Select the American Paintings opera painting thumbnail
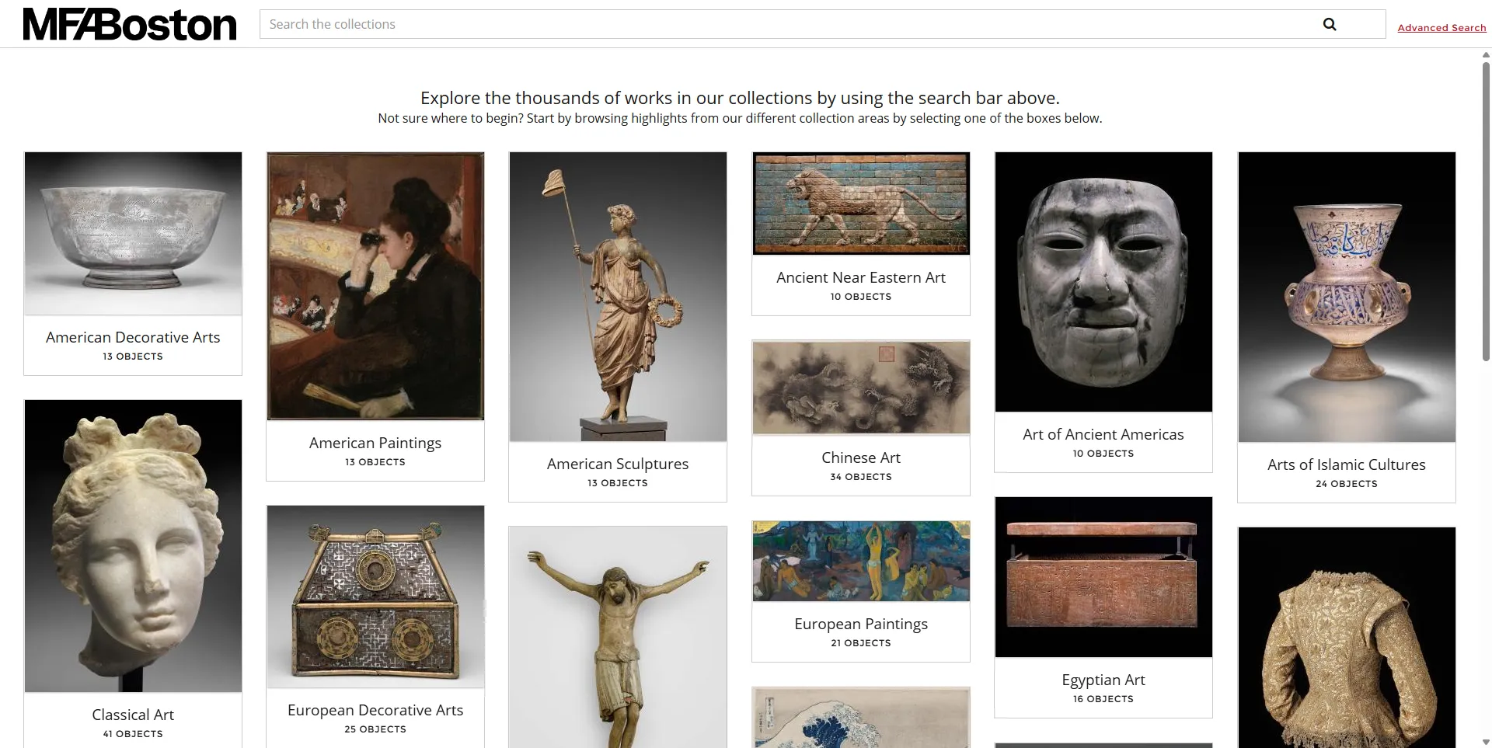 [x=375, y=286]
